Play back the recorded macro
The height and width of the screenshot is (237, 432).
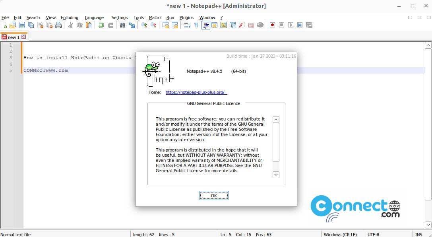click(x=291, y=25)
